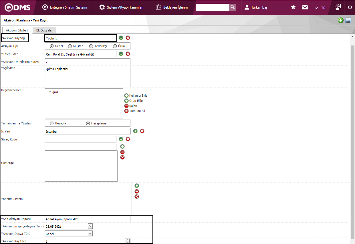
Task: Click Kaldır to remove the selected recipient
Action: point(131,106)
